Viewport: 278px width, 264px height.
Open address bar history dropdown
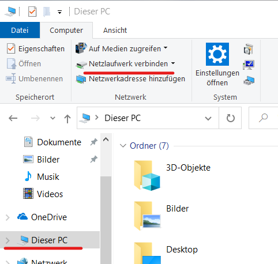pyautogui.click(x=208, y=118)
